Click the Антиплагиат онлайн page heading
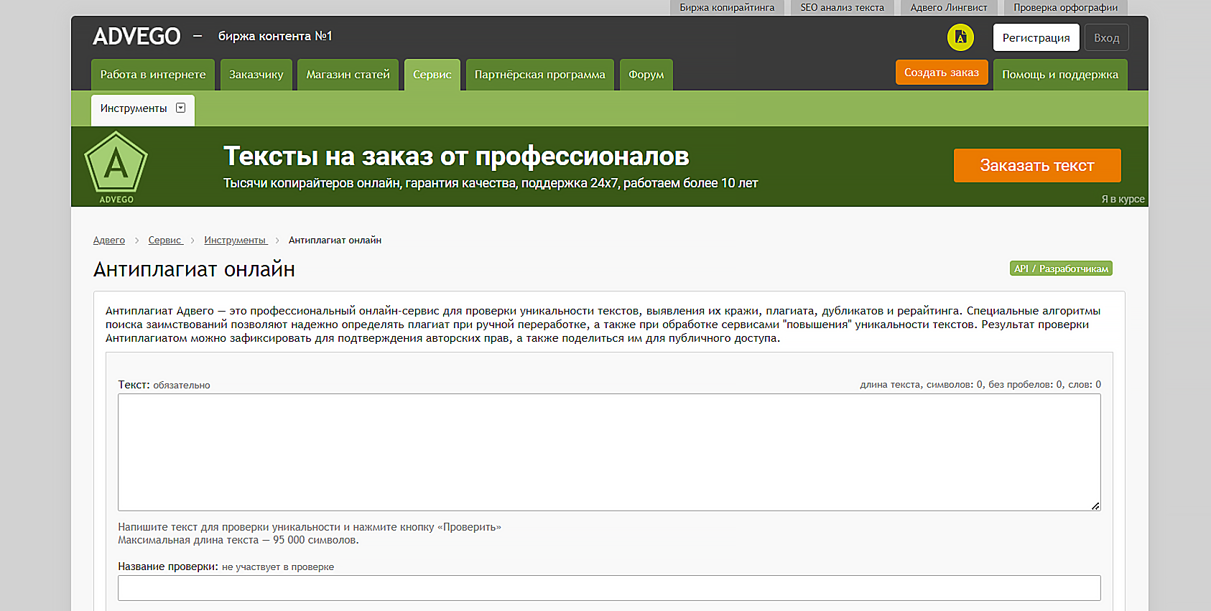The height and width of the screenshot is (611, 1211). [x=194, y=269]
